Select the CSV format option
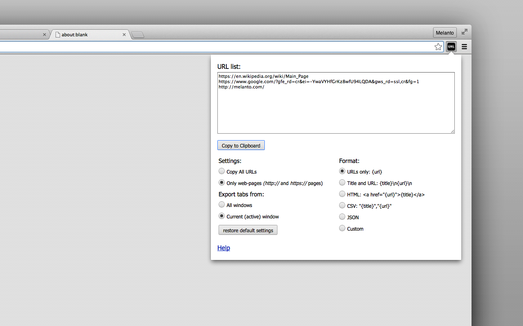Screen dimensions: 523x326 click(x=342, y=205)
